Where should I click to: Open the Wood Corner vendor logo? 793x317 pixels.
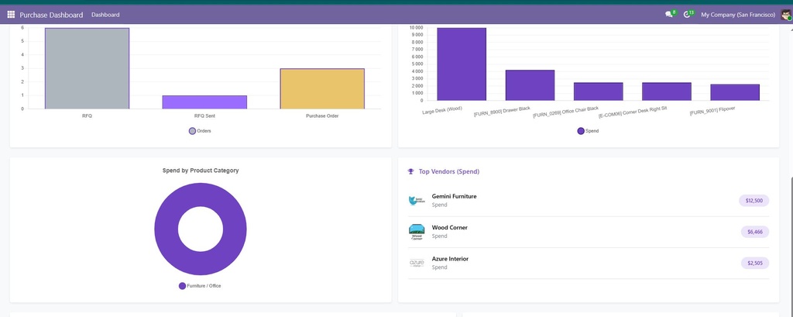[x=417, y=232]
